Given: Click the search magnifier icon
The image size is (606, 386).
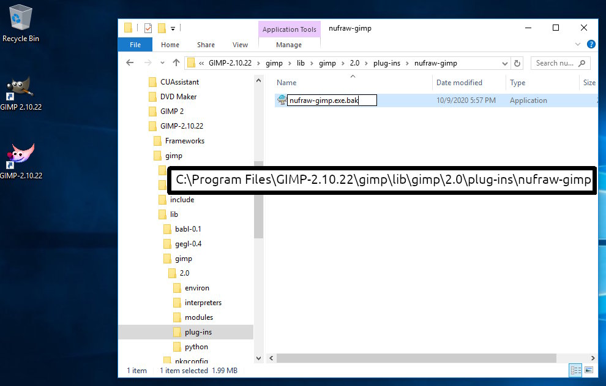Looking at the screenshot, I should pyautogui.click(x=582, y=63).
